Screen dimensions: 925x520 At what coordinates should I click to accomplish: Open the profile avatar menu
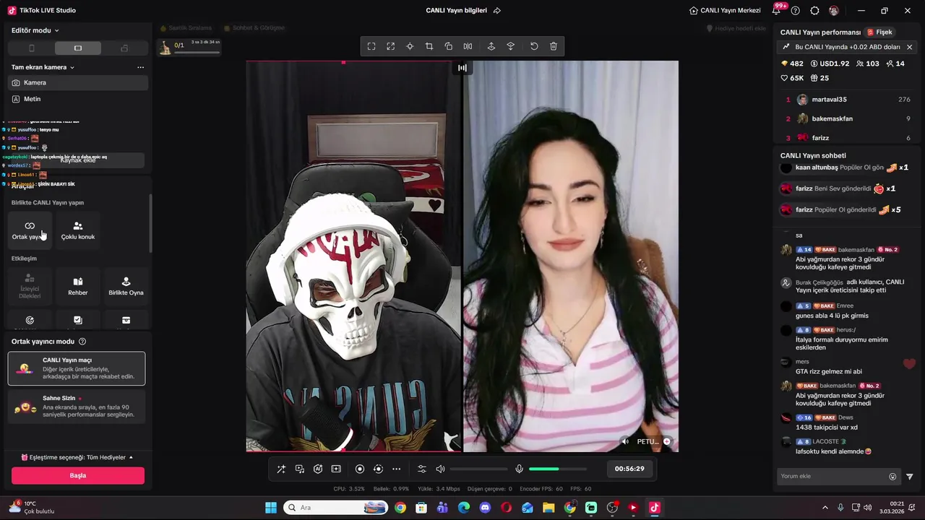tap(834, 11)
